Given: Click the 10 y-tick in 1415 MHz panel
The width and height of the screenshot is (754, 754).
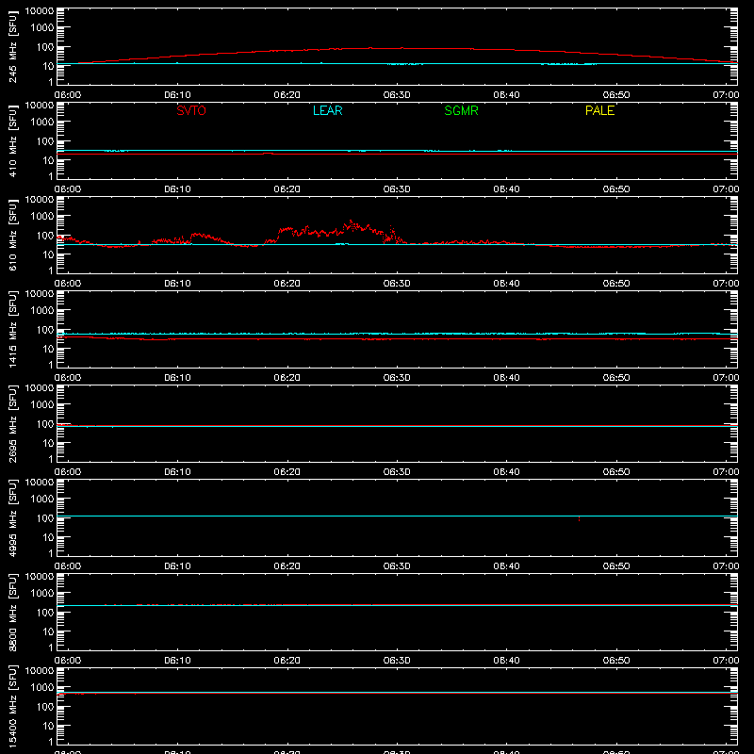Looking at the screenshot, I should tap(48, 349).
